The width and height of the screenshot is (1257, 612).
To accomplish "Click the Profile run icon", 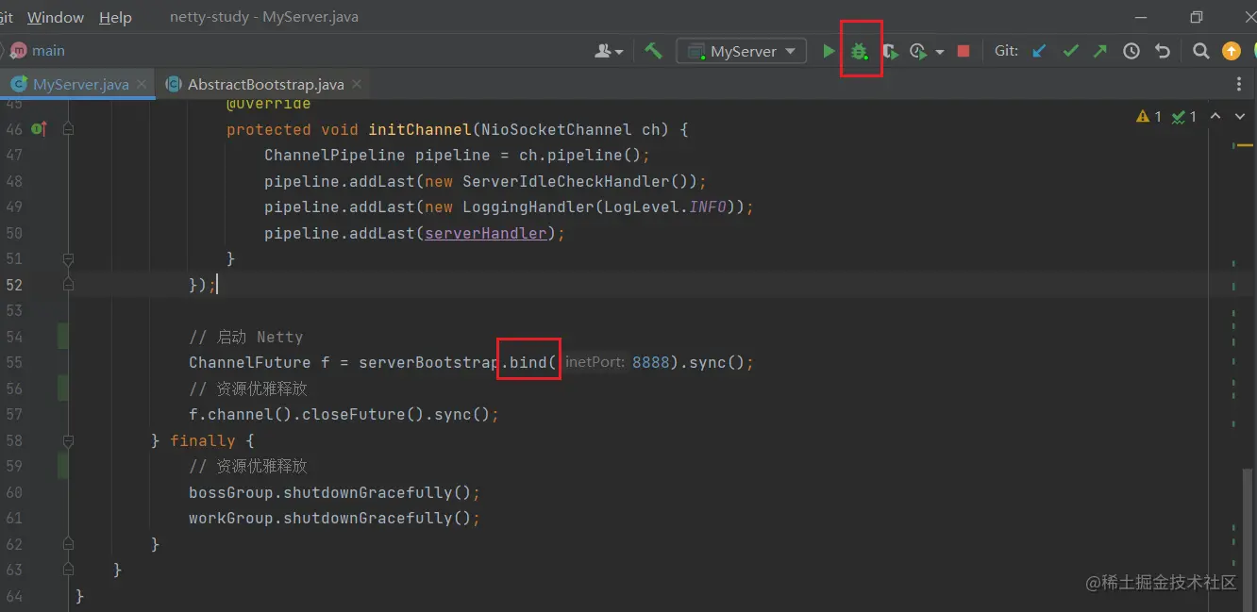I will pos(918,51).
